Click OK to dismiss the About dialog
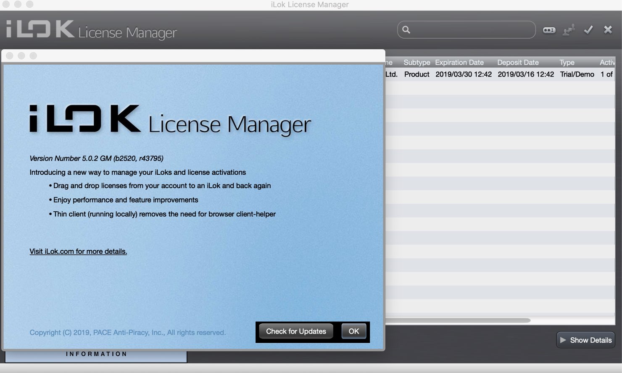Viewport: 622px width, 373px height. [353, 331]
